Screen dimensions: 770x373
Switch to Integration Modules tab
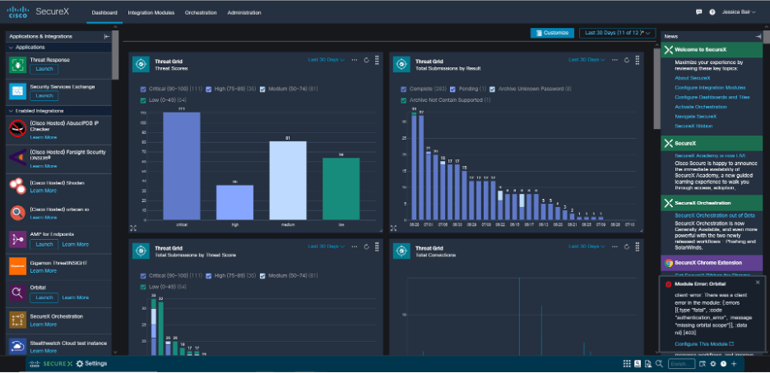click(151, 13)
